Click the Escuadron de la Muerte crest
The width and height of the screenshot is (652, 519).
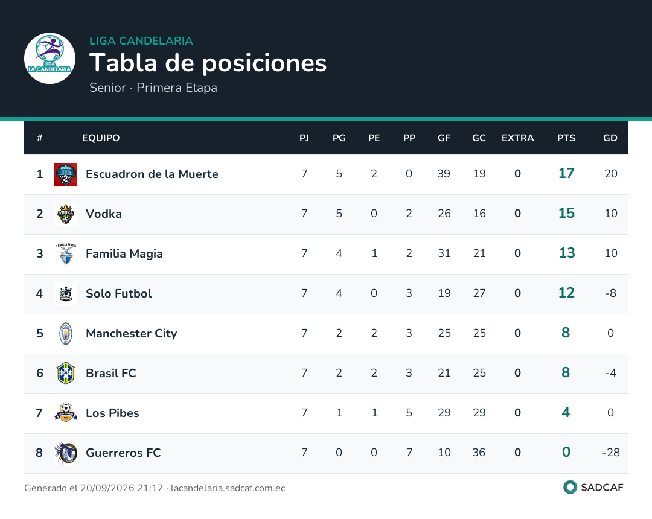click(x=66, y=174)
